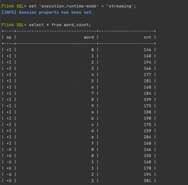Viewport: 188px width, 185px height.
Task: Click word 'b' in the word column
Action: tap(92, 118)
